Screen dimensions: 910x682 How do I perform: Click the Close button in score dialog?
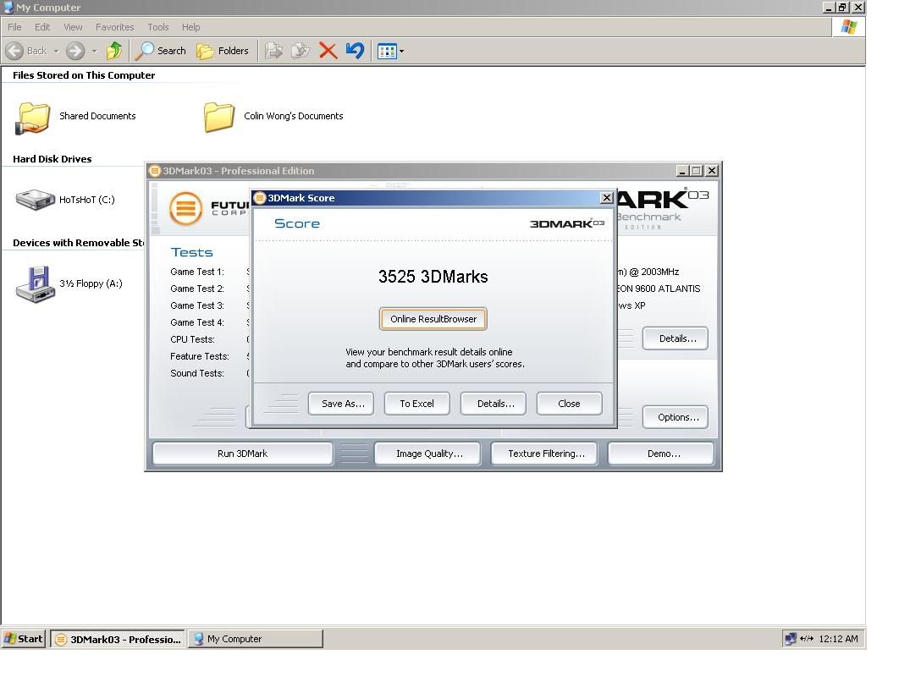[x=570, y=404]
